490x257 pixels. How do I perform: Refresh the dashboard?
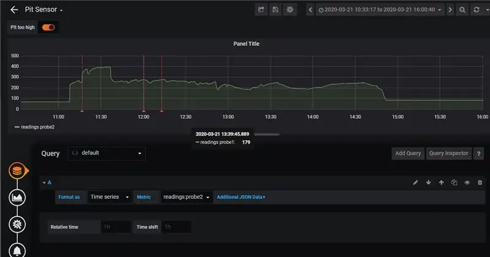[x=477, y=10]
